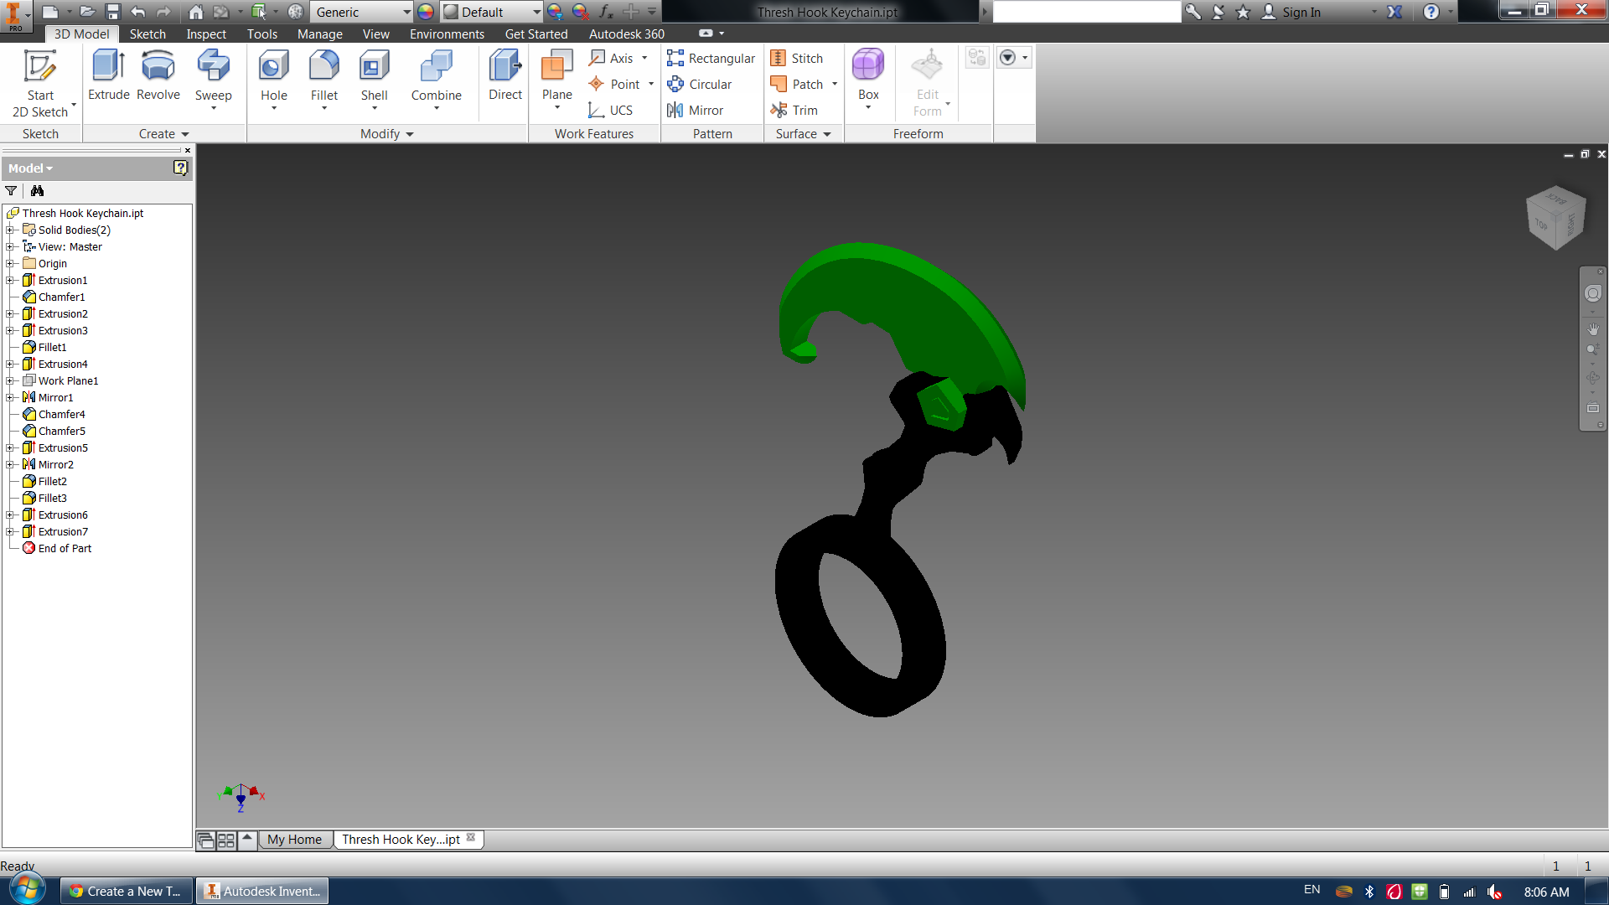Switch to the My Home document tab

click(294, 839)
